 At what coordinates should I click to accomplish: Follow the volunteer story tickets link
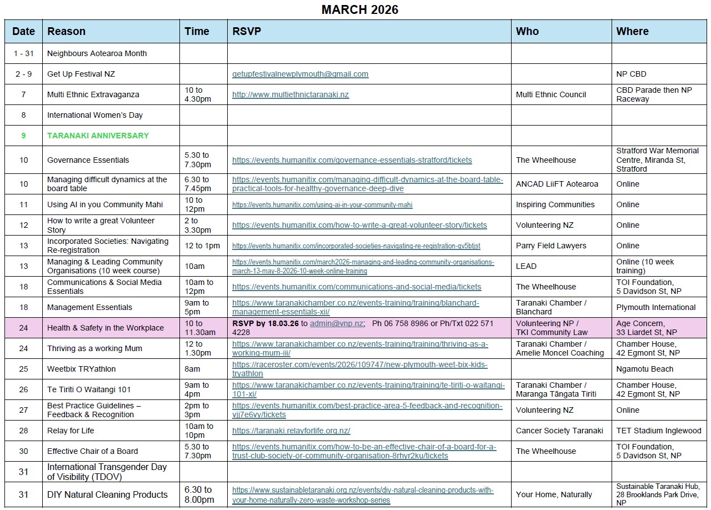pos(359,225)
